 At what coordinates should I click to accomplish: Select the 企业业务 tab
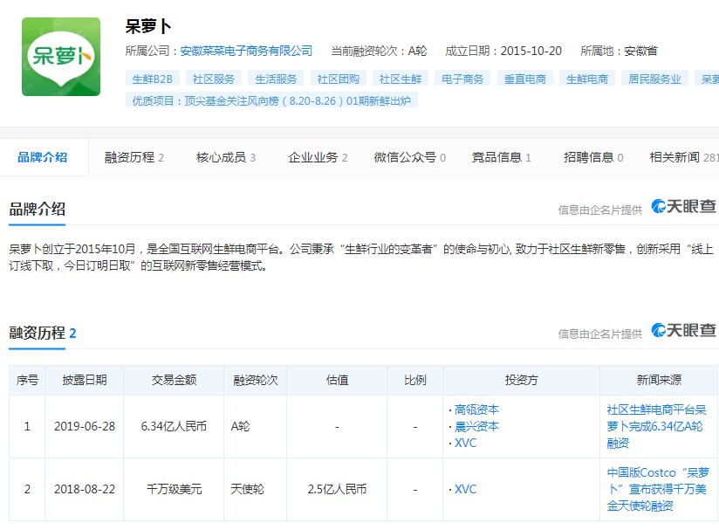pyautogui.click(x=318, y=157)
